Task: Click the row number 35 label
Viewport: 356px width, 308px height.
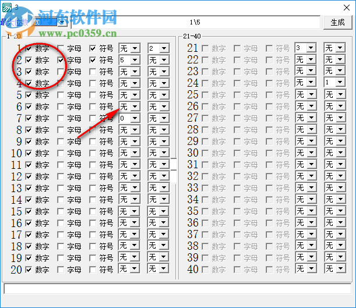Action: pyautogui.click(x=193, y=211)
